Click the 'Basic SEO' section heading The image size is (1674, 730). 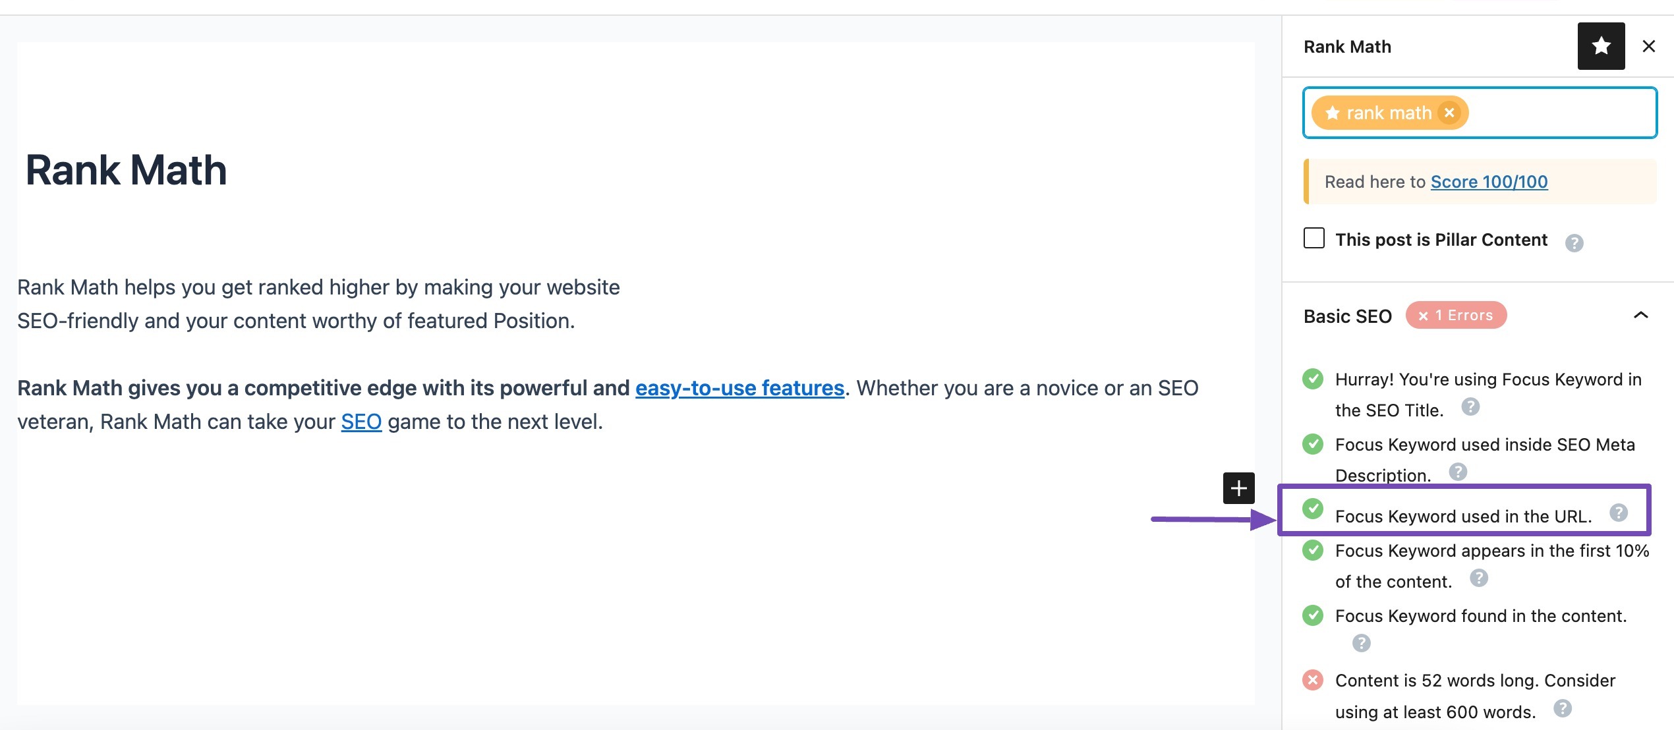pos(1348,316)
